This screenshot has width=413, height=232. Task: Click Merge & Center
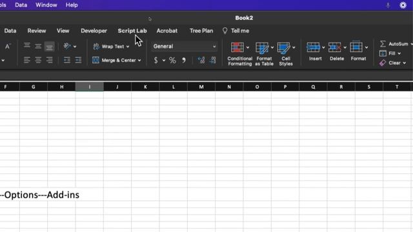pyautogui.click(x=114, y=60)
